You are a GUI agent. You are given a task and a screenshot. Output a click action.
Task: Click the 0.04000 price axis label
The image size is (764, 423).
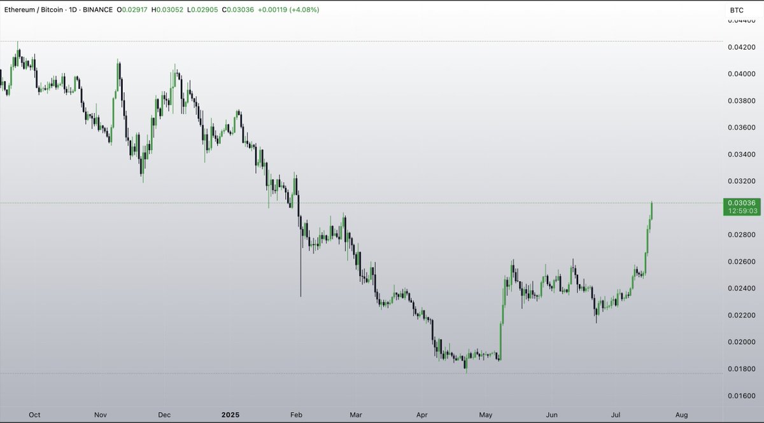[742, 74]
